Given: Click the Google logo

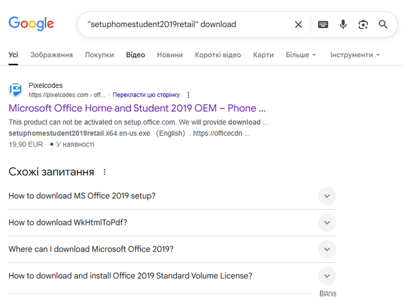Looking at the screenshot, I should pos(31,24).
